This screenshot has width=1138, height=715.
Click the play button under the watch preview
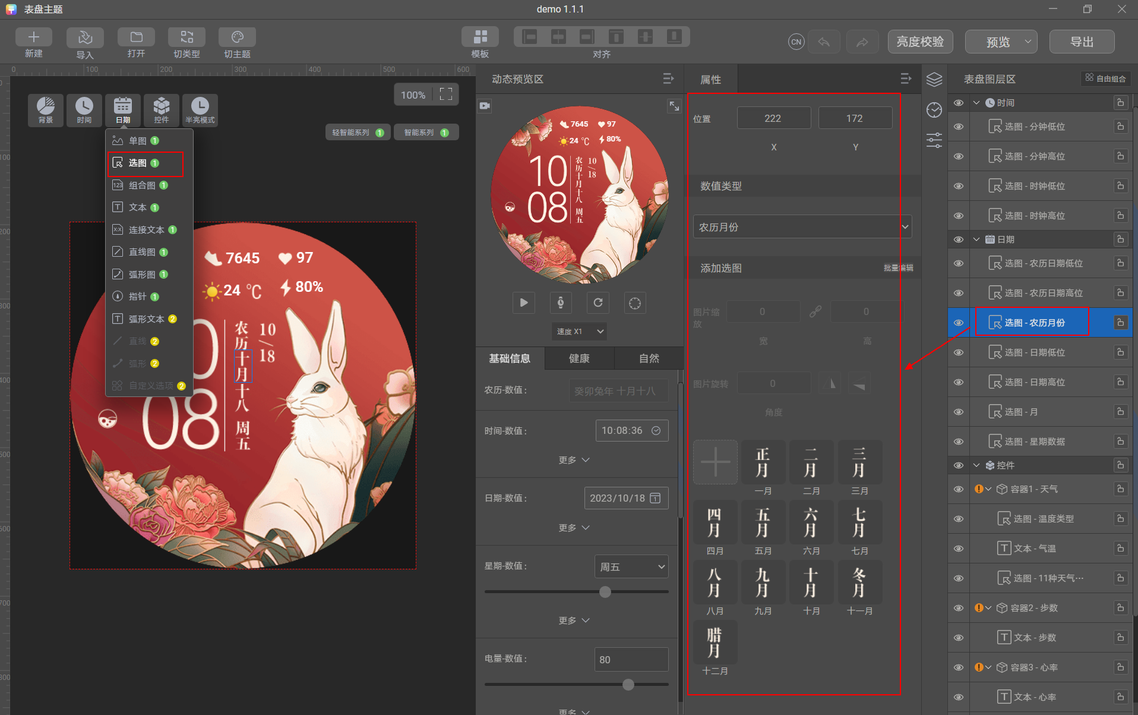pos(524,303)
